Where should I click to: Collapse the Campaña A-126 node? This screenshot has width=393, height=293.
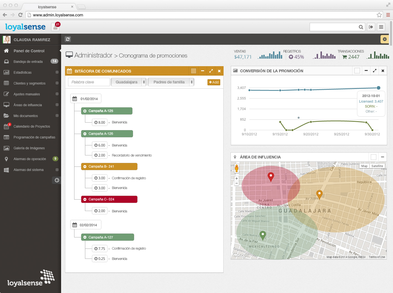tap(85, 134)
